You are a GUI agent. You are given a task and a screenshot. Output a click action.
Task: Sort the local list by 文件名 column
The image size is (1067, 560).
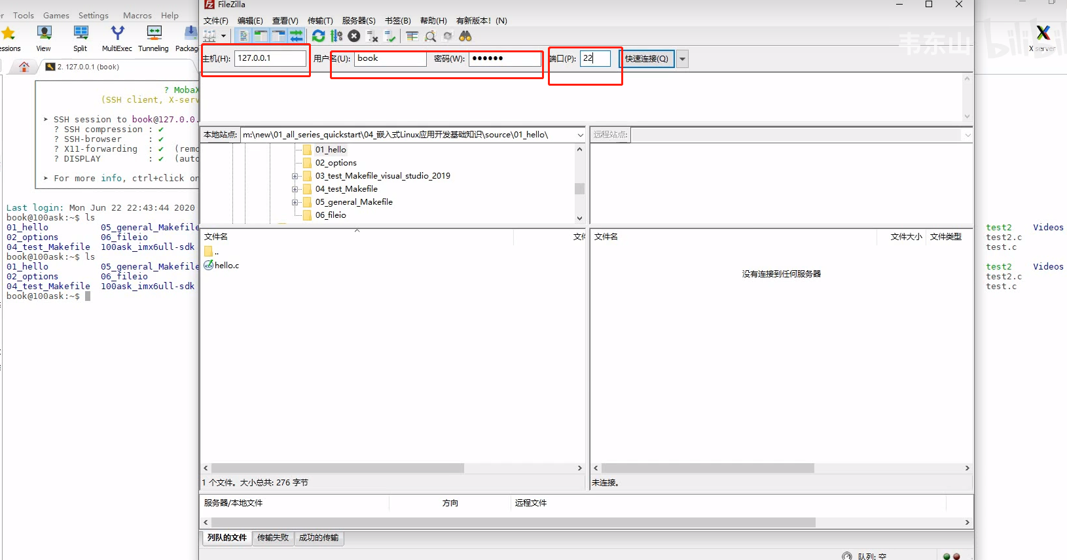[x=357, y=237]
